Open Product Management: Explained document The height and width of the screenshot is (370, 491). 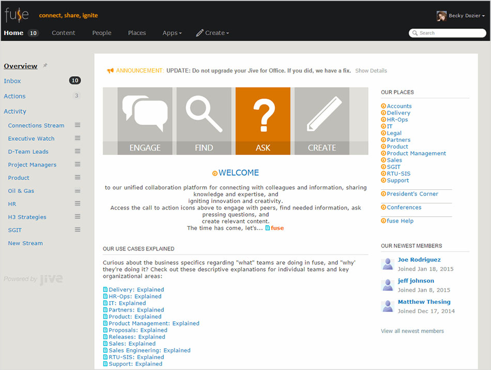(154, 323)
